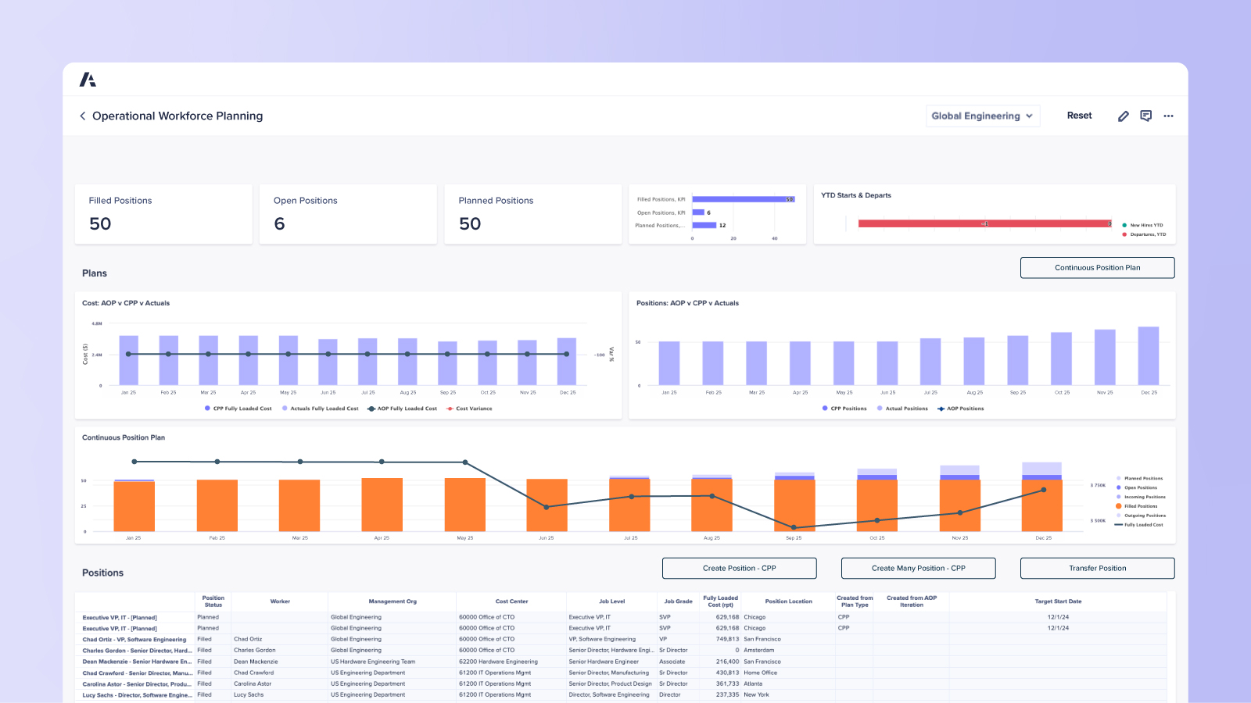The image size is (1251, 703).
Task: Click the Transfer Position button
Action: pyautogui.click(x=1097, y=568)
